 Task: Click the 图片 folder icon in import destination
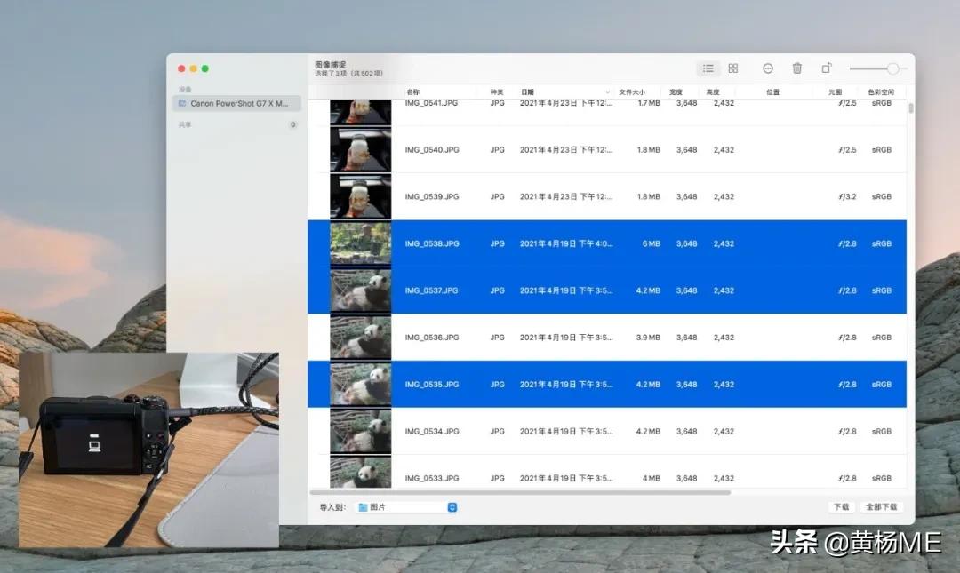pos(362,505)
